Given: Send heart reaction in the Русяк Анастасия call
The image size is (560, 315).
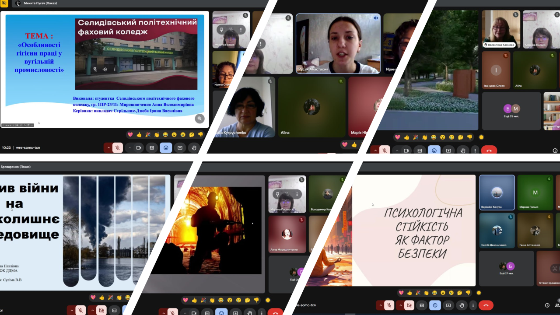Looking at the screenshot, I should pos(345,144).
